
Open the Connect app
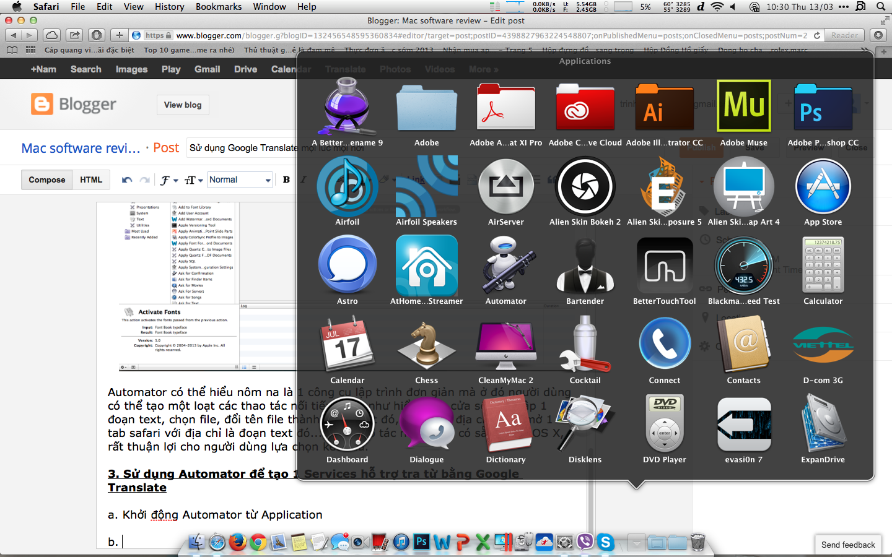click(x=665, y=344)
